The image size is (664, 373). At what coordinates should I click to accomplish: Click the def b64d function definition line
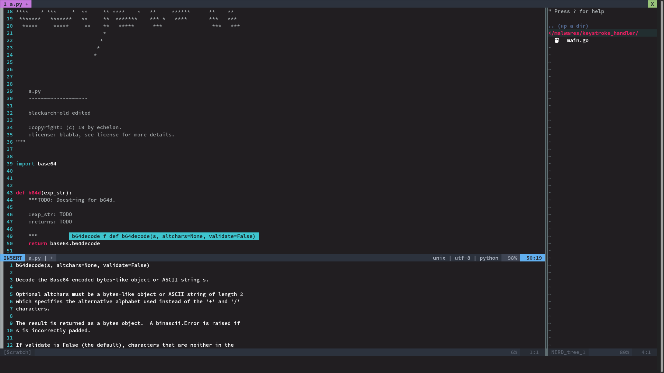point(44,193)
